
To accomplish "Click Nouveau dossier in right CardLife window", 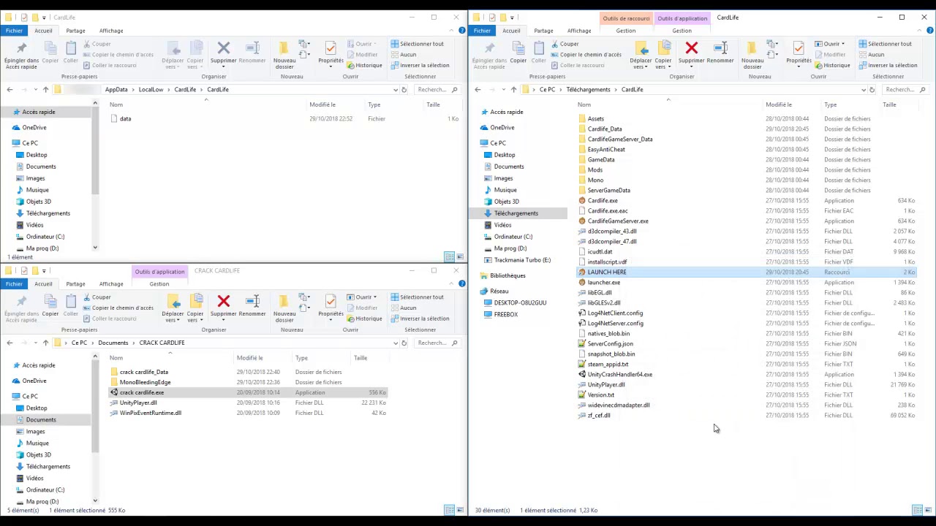I will click(x=752, y=56).
